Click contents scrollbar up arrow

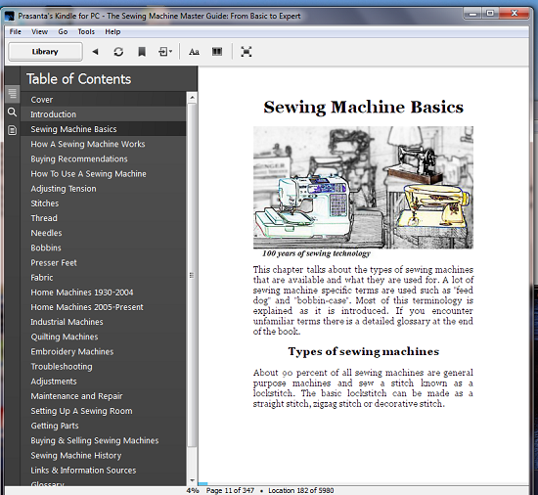(192, 98)
